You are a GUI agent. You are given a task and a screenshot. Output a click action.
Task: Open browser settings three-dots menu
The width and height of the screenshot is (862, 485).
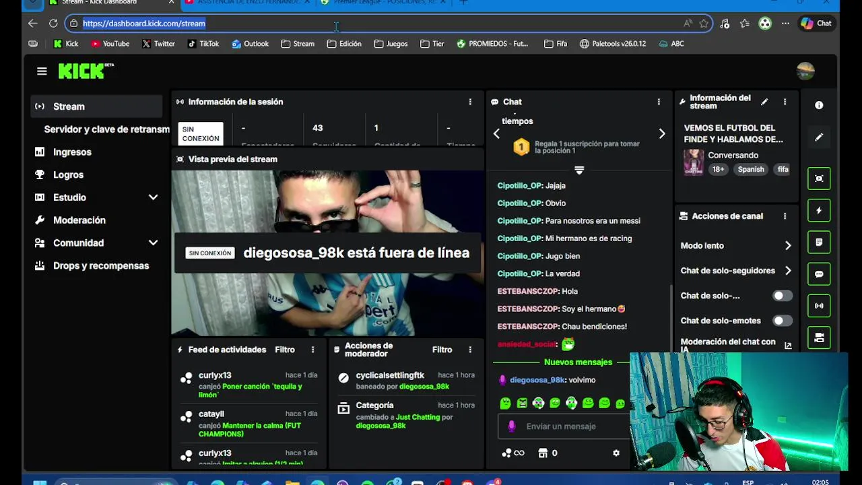click(785, 23)
